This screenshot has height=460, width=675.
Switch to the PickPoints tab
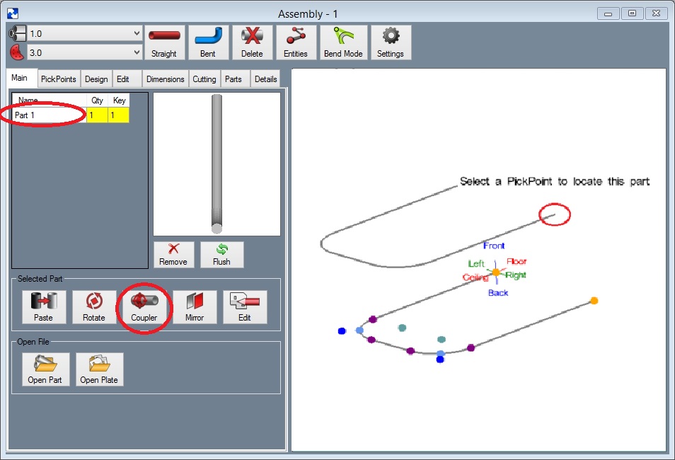58,79
